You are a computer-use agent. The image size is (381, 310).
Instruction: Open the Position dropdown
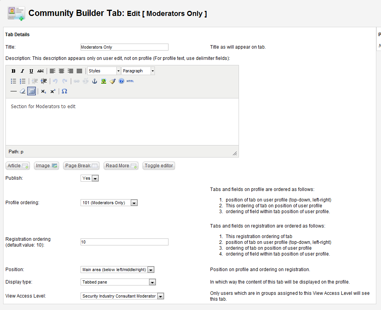[x=118, y=270]
